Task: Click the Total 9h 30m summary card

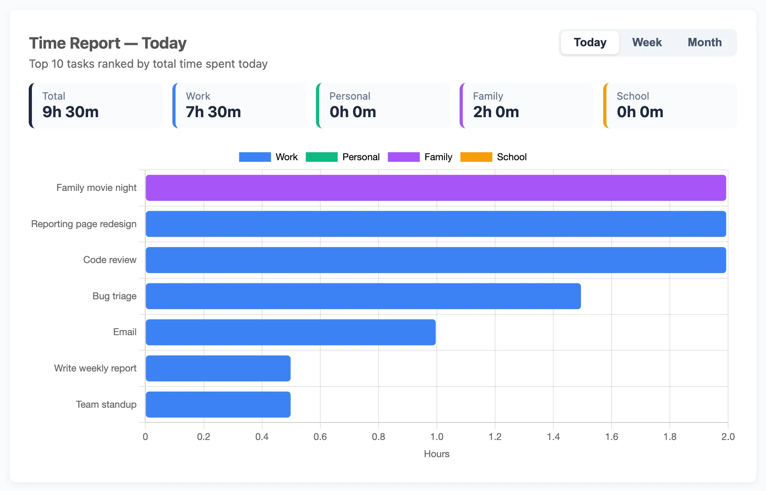Action: (96, 106)
